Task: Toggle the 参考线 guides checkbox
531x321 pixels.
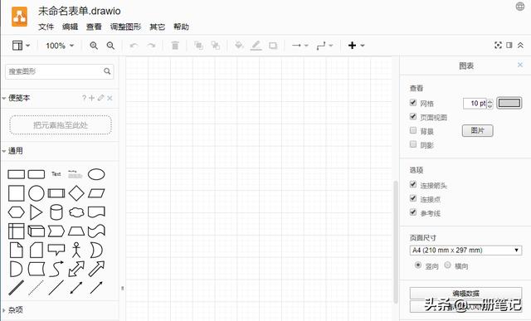Action: click(413, 212)
